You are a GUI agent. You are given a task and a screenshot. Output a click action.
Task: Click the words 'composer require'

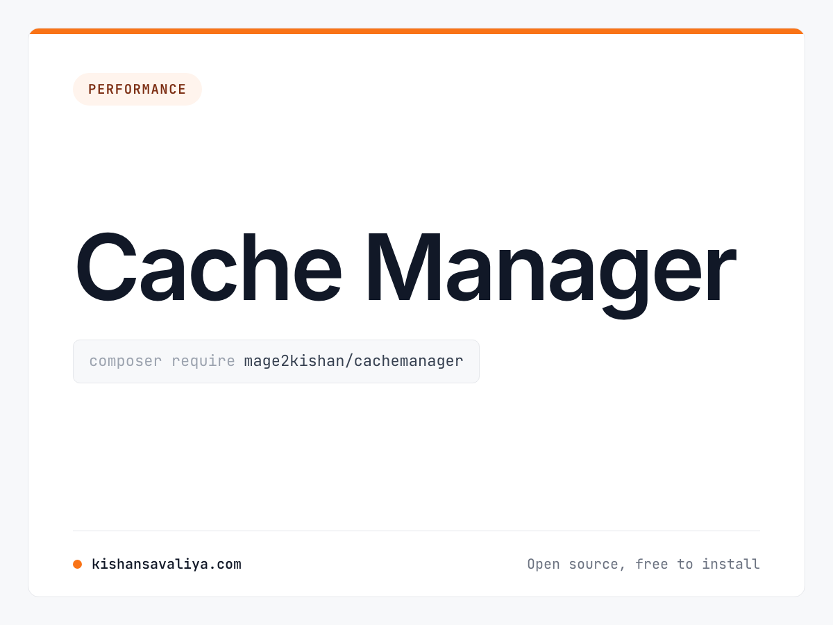[162, 361]
